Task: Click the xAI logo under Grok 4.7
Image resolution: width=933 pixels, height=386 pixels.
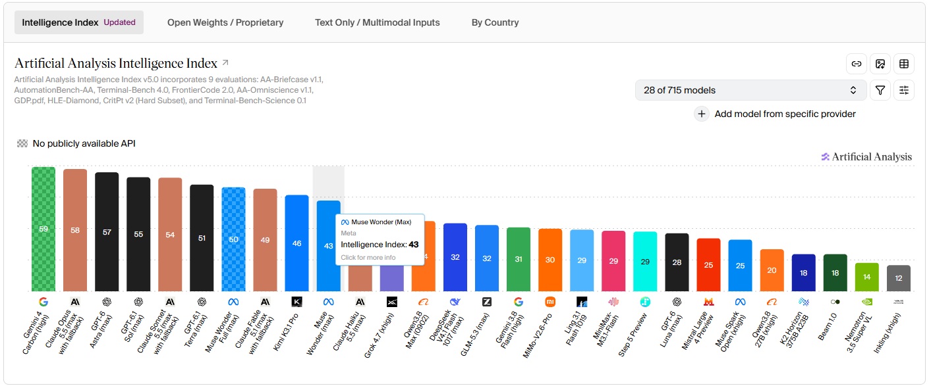Action: (392, 302)
